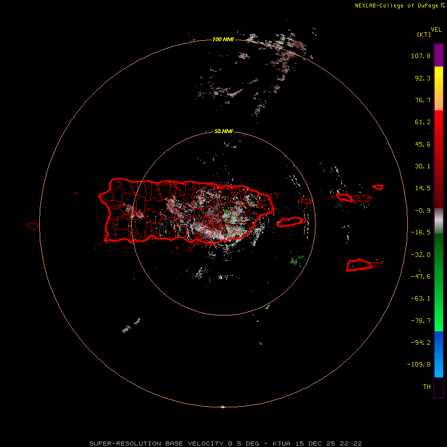
Task: Select the 61.2 scale value
Action: point(423,122)
